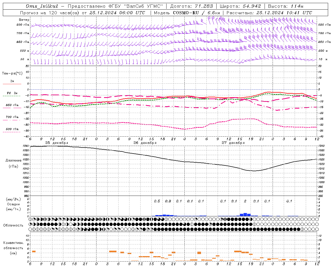Click the Осадки panel label
This screenshot has width=332, height=266.
point(13,204)
